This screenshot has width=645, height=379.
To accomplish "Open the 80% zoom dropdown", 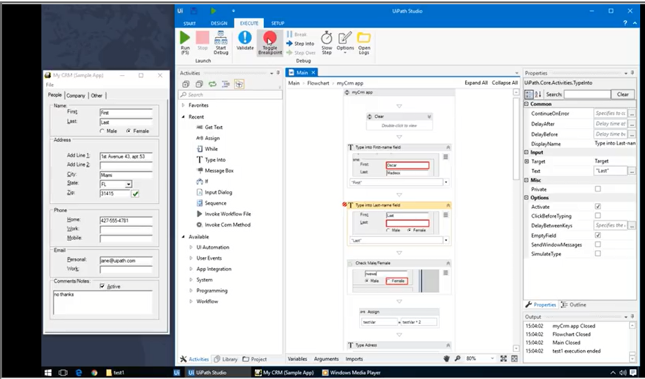I will (x=492, y=358).
